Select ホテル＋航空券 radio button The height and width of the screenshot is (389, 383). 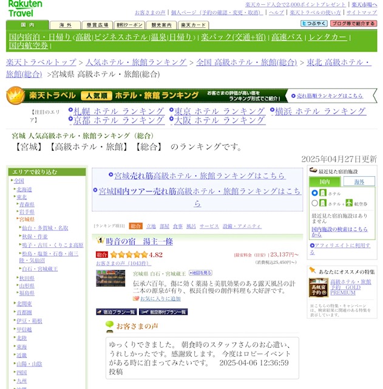[314, 203]
